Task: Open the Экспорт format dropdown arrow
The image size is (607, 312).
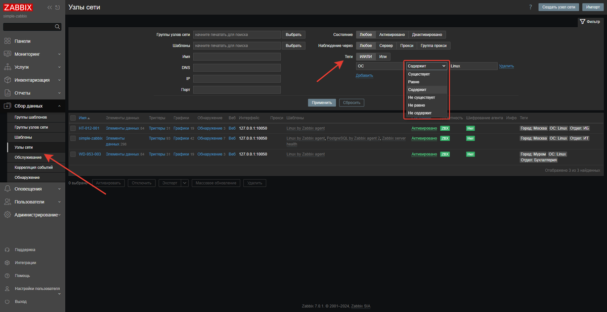Action: coord(186,183)
